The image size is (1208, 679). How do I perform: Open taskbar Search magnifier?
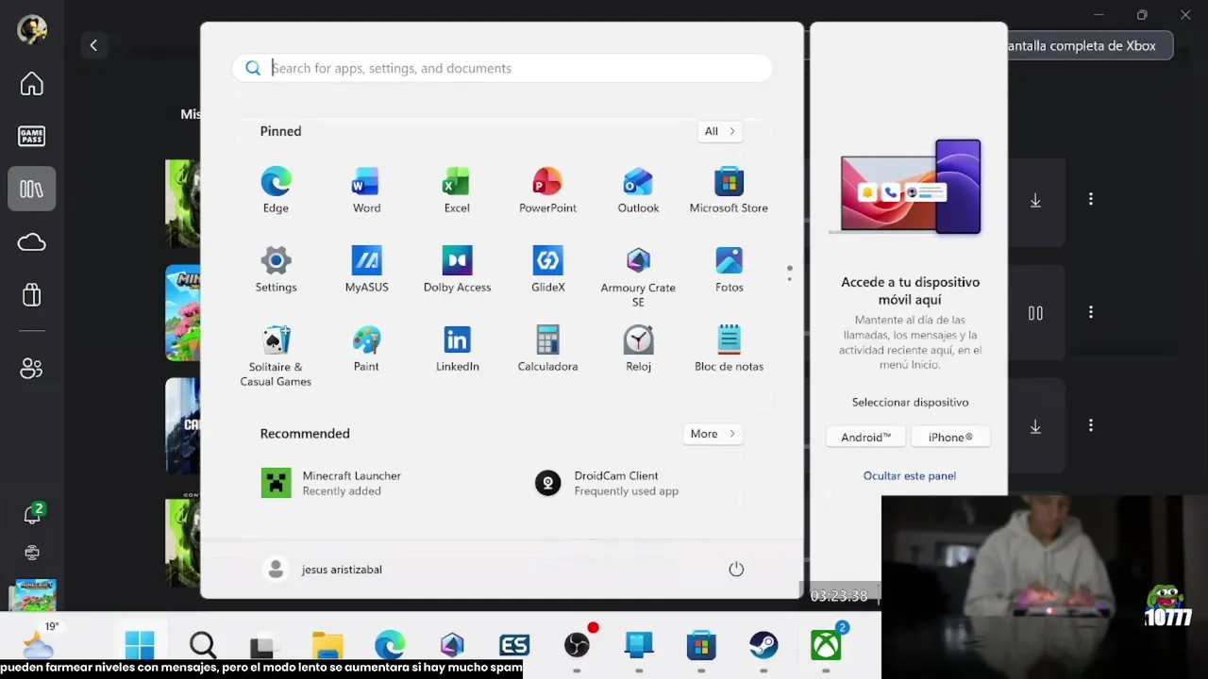click(x=203, y=646)
